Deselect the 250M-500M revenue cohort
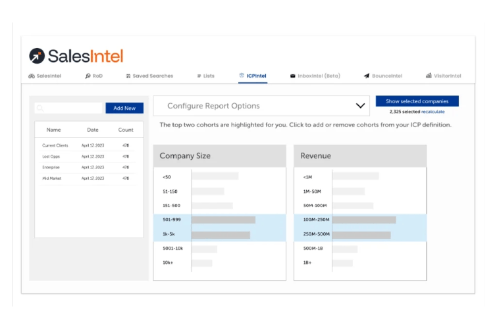Viewport: 497px width, 329px height. (360, 234)
